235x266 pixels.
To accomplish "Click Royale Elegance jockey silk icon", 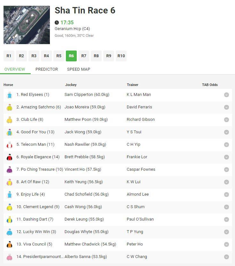I will coord(9,157).
